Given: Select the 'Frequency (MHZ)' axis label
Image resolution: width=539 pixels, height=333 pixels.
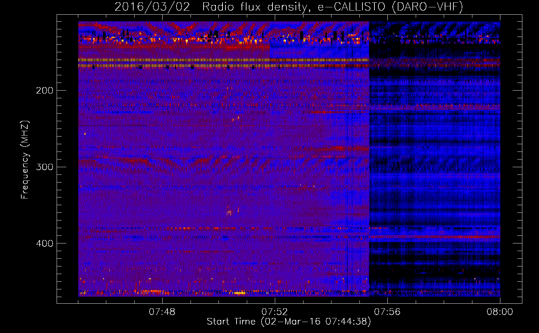Looking at the screenshot, I should [25, 160].
